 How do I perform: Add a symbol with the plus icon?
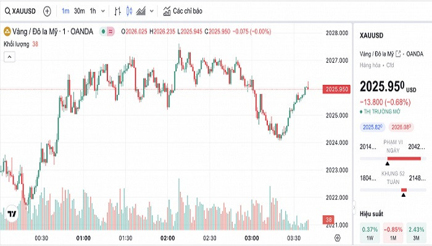click(47, 11)
